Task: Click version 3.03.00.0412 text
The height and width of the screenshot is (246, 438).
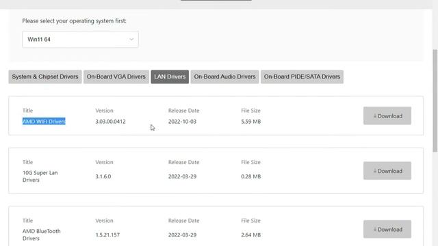Action: tap(110, 122)
